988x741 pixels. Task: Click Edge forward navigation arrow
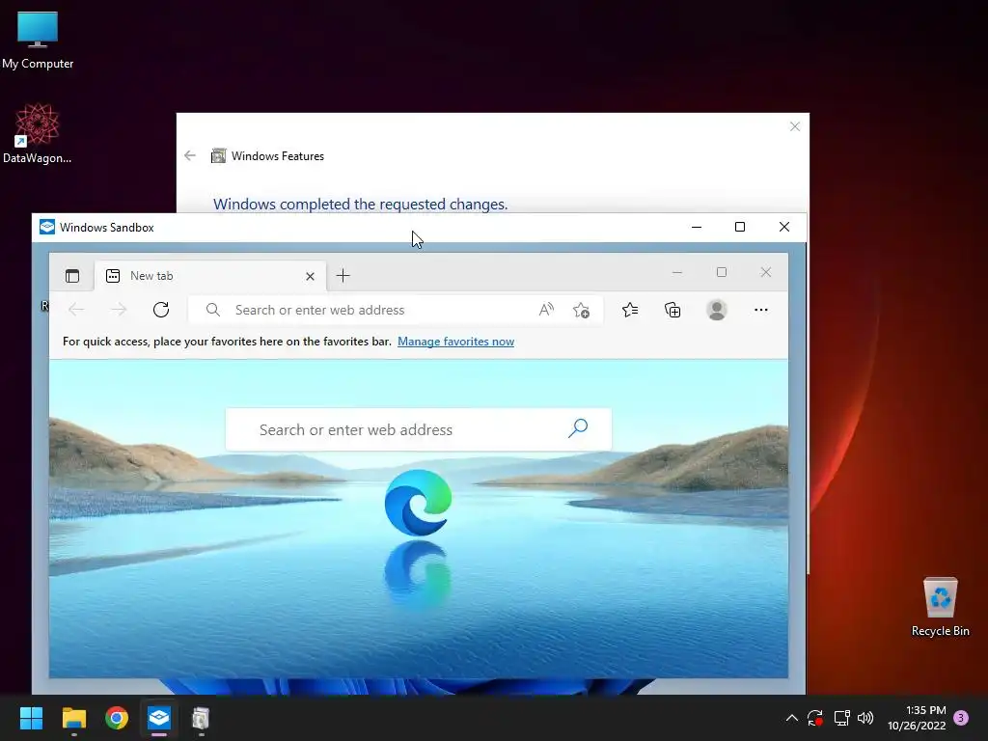click(119, 310)
